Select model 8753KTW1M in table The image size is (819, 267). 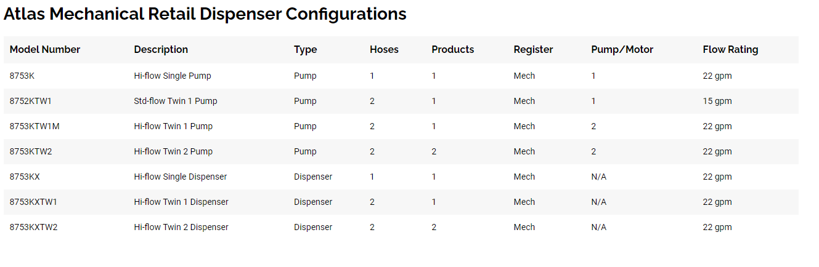35,126
